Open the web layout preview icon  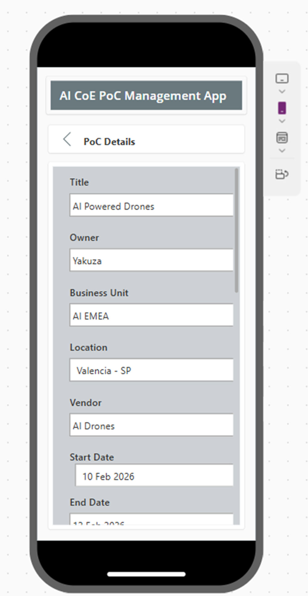282,138
